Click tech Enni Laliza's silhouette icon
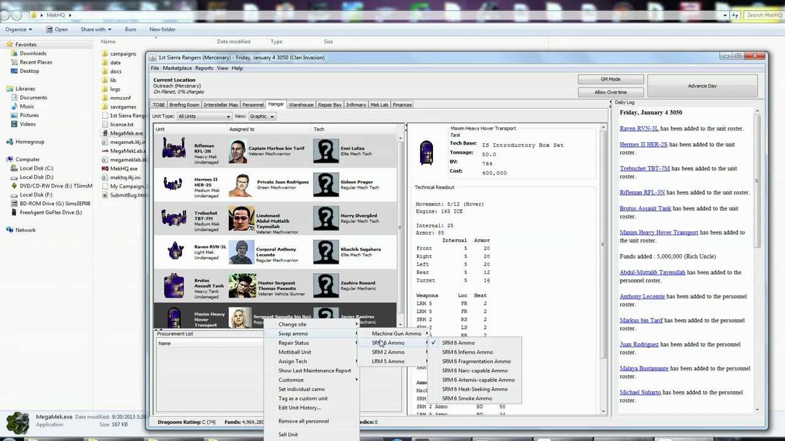This screenshot has height=441, width=785. pyautogui.click(x=326, y=151)
